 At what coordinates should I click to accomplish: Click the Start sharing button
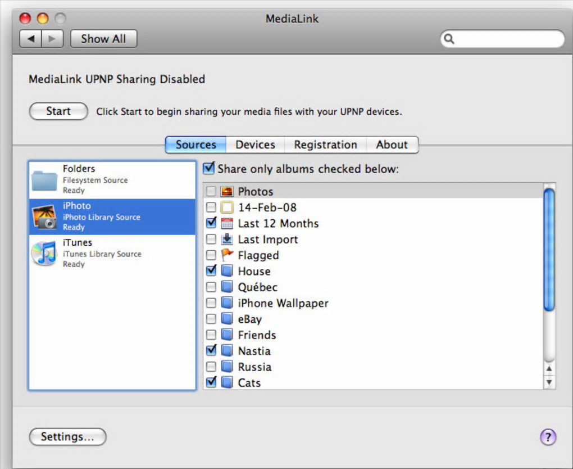[x=58, y=111]
